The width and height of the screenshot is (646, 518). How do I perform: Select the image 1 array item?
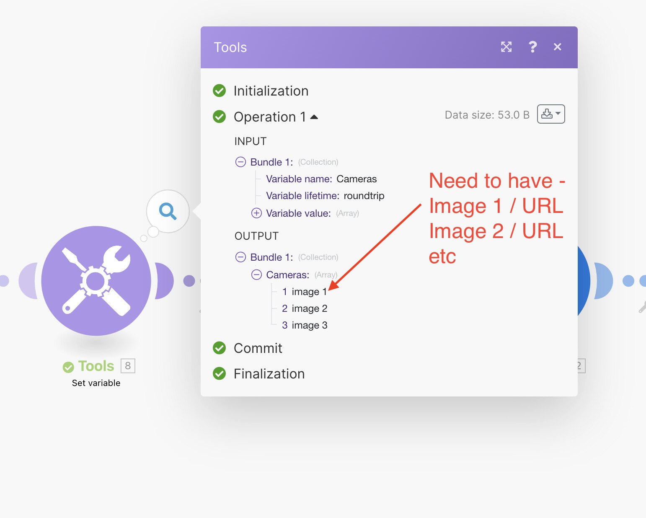305,292
